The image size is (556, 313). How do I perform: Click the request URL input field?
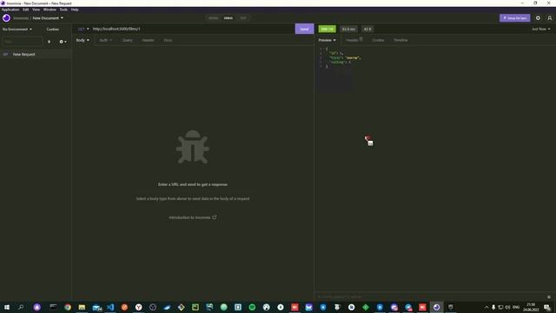coord(193,29)
